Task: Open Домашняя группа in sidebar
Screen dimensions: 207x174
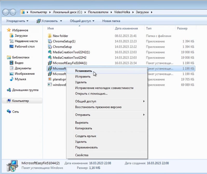Action: point(25,90)
